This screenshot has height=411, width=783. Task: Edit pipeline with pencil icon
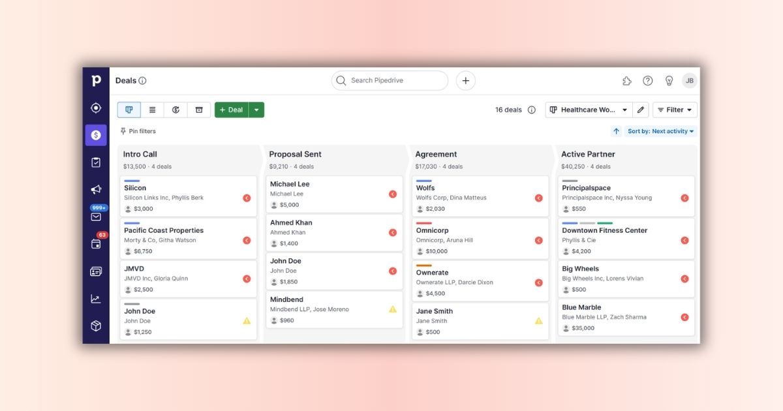coord(641,110)
